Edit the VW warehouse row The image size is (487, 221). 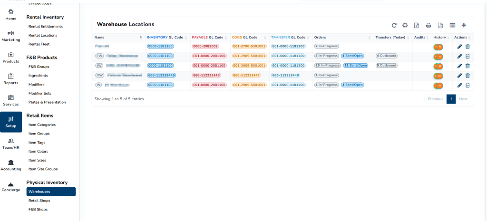[459, 75]
